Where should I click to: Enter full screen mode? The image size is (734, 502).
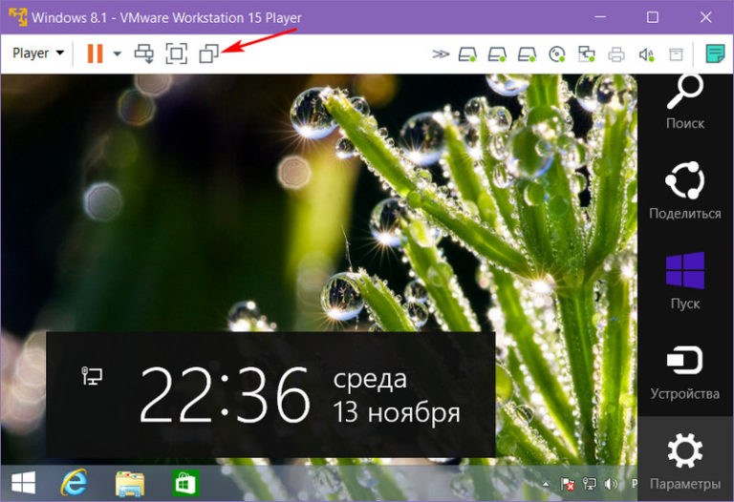click(177, 54)
